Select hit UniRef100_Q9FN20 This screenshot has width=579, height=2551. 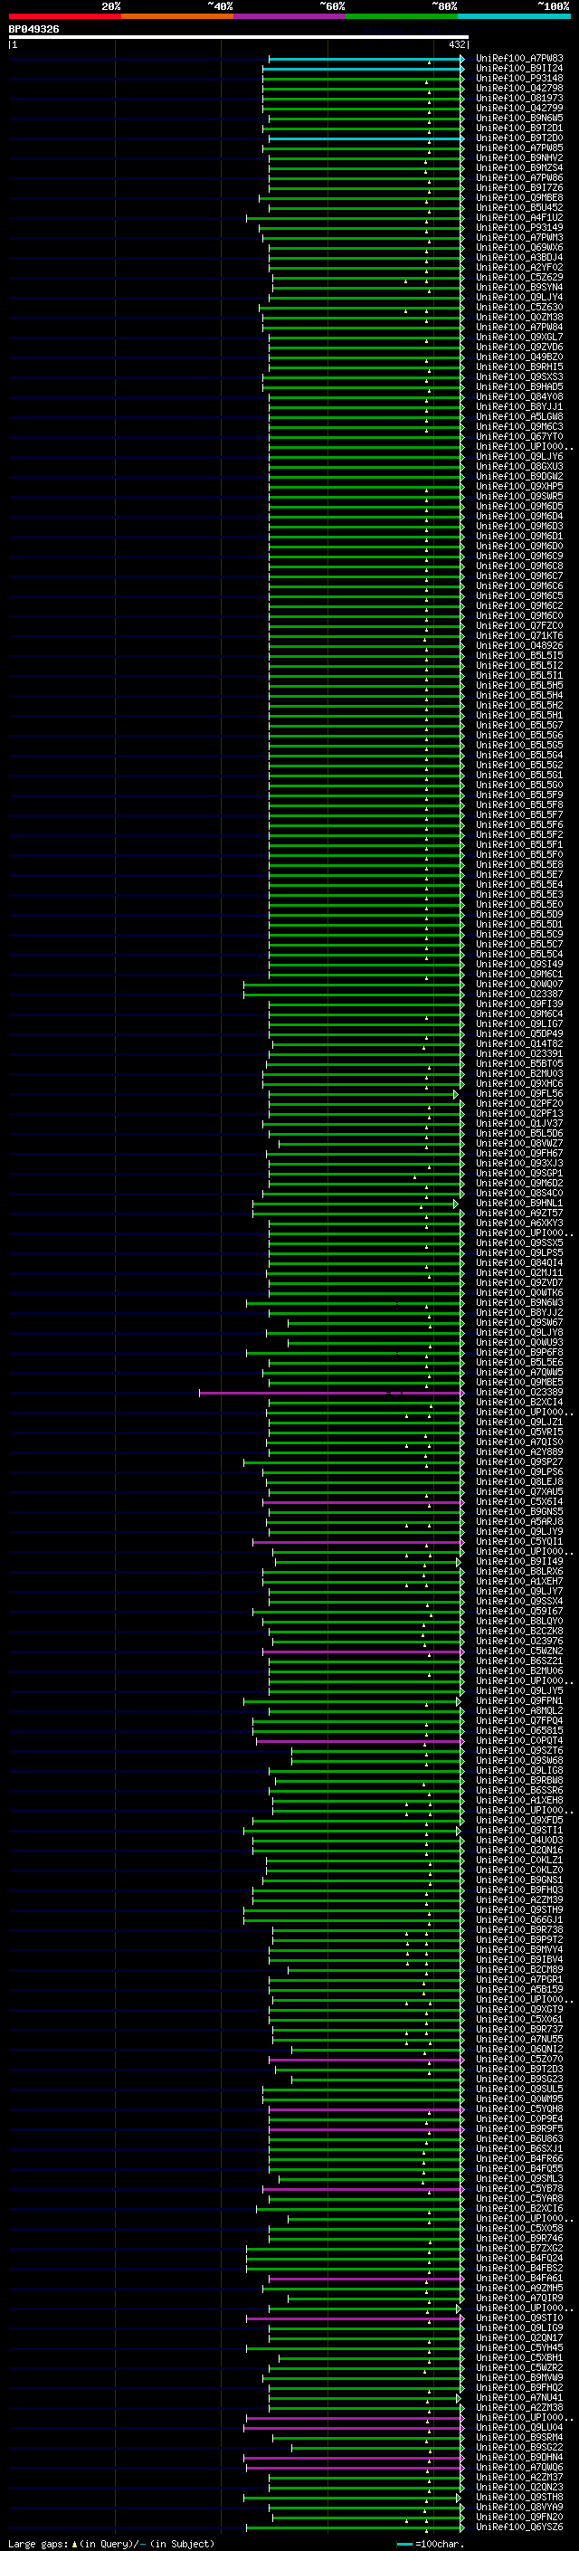click(x=518, y=2517)
